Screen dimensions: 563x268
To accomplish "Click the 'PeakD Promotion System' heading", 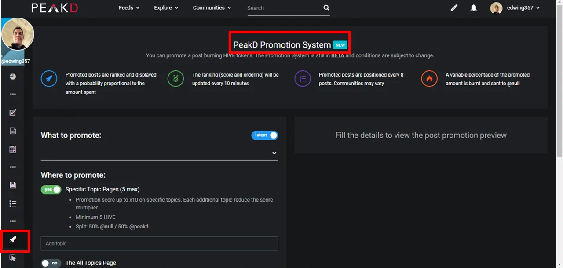I will 282,45.
